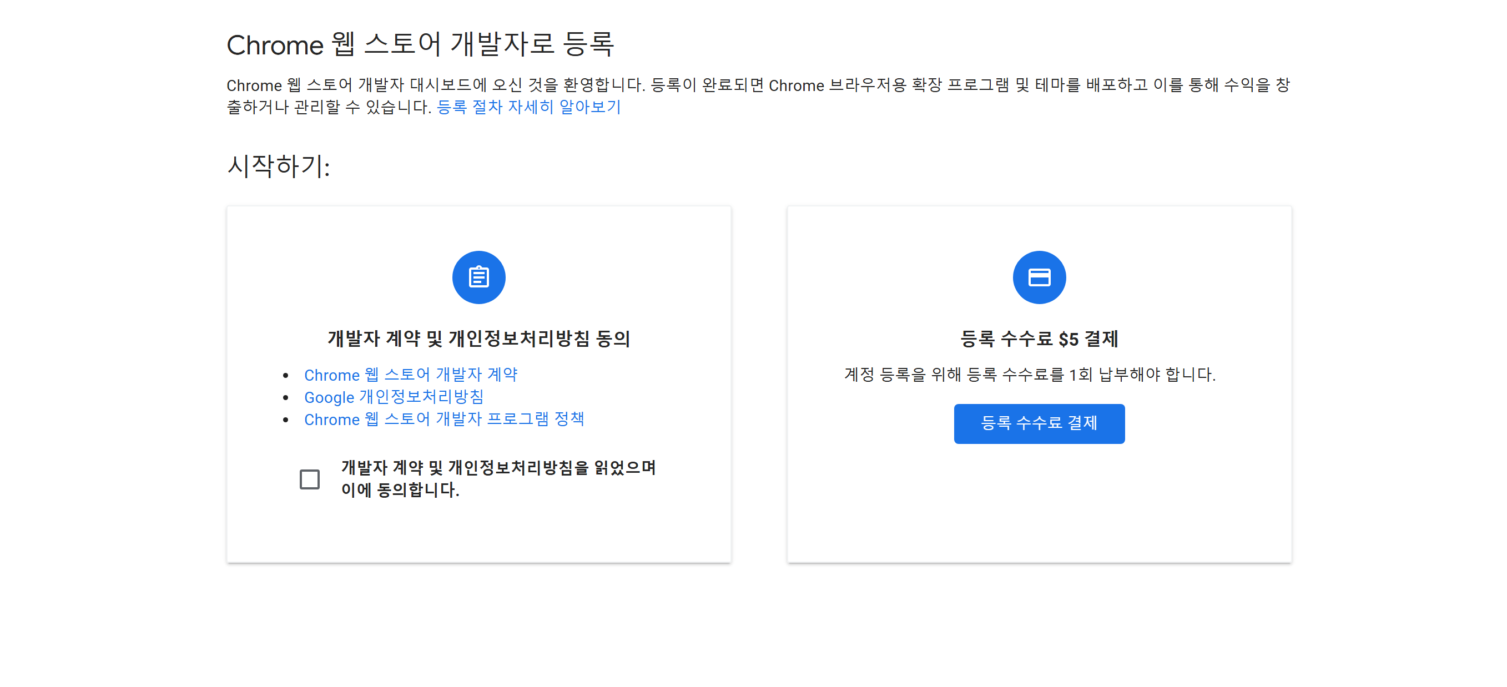Click the one-time registration fee description text

point(1030,374)
